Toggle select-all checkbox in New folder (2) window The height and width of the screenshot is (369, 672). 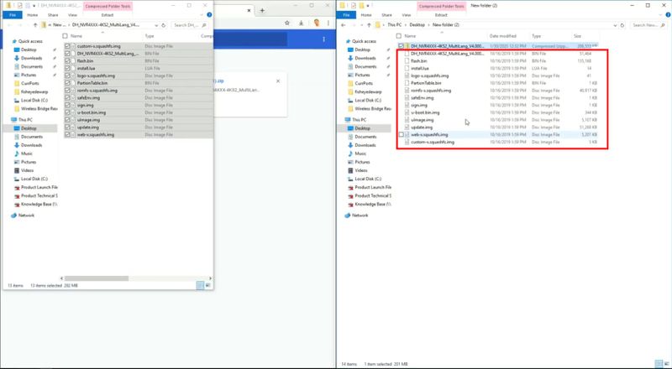coord(399,36)
